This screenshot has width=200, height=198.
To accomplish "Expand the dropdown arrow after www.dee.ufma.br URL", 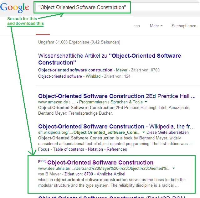I will tap(174, 168).
